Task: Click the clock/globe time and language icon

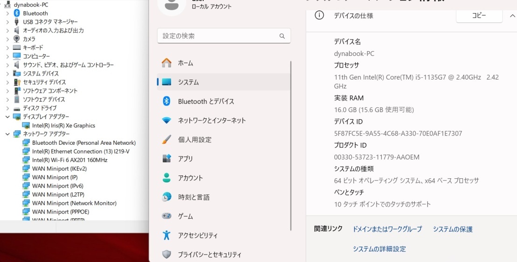Action: point(166,197)
